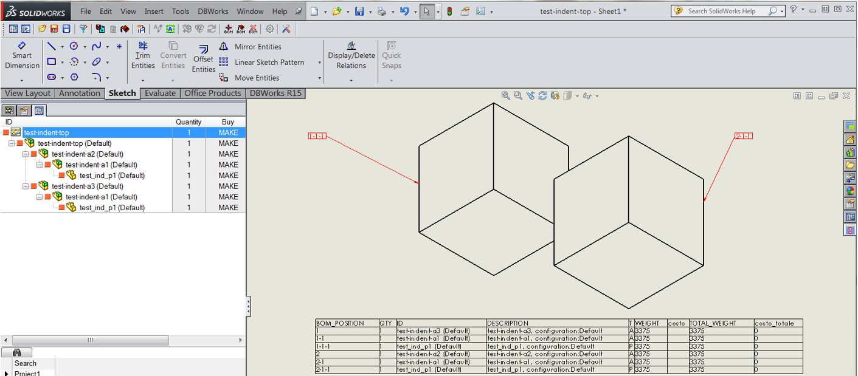
Task: Open the File menu
Action: 86,11
